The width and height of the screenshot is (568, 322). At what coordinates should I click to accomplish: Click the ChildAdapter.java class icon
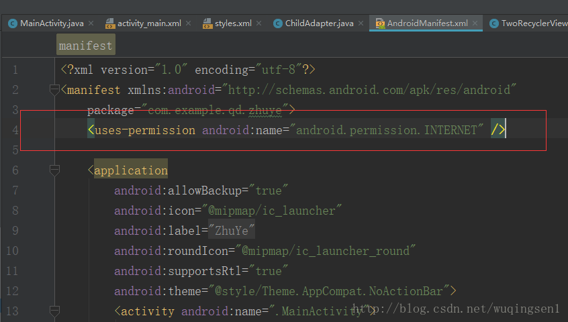(278, 23)
